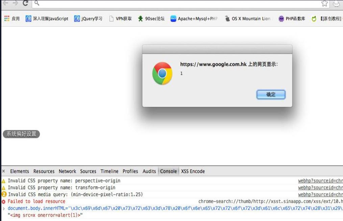Screen dimensions: 343x221
Task: Switch to the Network tab
Action: (67, 171)
